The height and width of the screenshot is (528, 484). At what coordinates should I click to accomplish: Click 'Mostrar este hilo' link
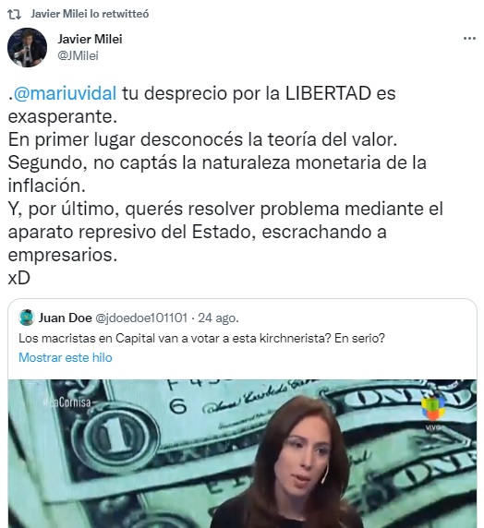pyautogui.click(x=66, y=357)
